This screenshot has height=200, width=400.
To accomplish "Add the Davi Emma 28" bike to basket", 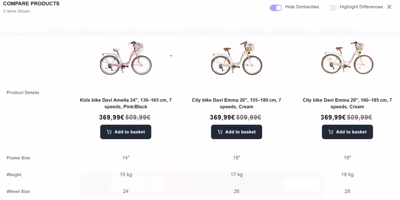I will [347, 132].
